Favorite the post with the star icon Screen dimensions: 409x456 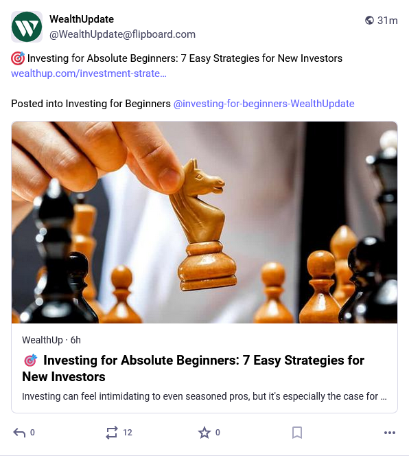[204, 433]
